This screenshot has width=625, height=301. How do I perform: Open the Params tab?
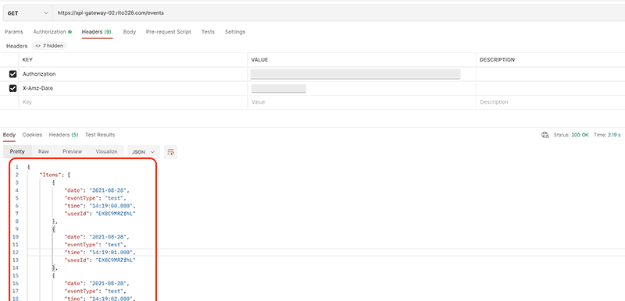pyautogui.click(x=13, y=32)
